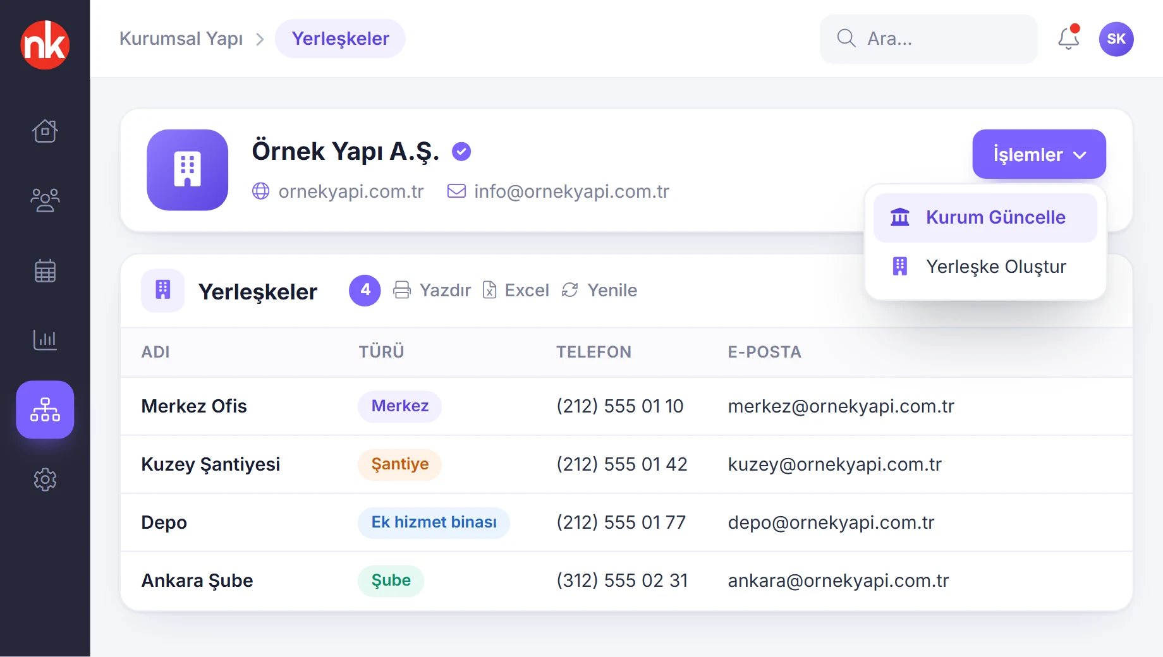The width and height of the screenshot is (1163, 657).
Task: Click the purple Merkez type tag
Action: coord(399,406)
